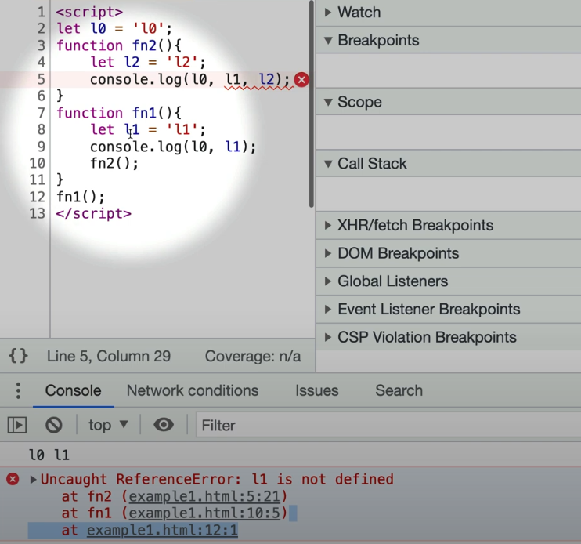The image size is (581, 544).
Task: Collapse the Scope section
Action: 449,102
